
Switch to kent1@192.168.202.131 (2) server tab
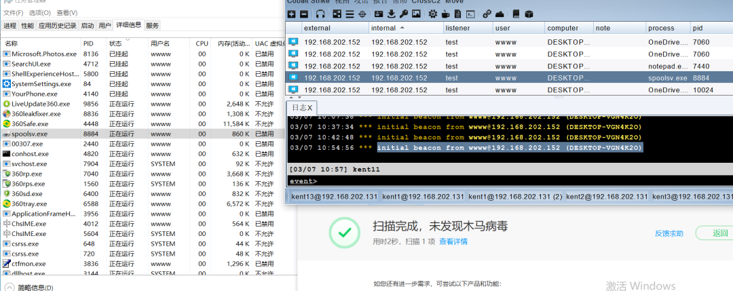(515, 197)
